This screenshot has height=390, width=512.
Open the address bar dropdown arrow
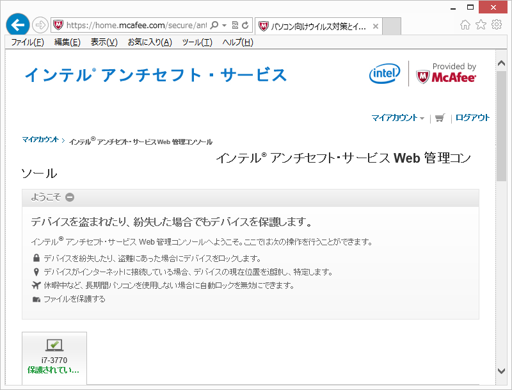click(225, 25)
